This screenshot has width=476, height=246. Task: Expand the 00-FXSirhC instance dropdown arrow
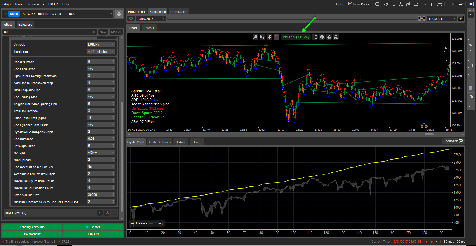[100, 213]
